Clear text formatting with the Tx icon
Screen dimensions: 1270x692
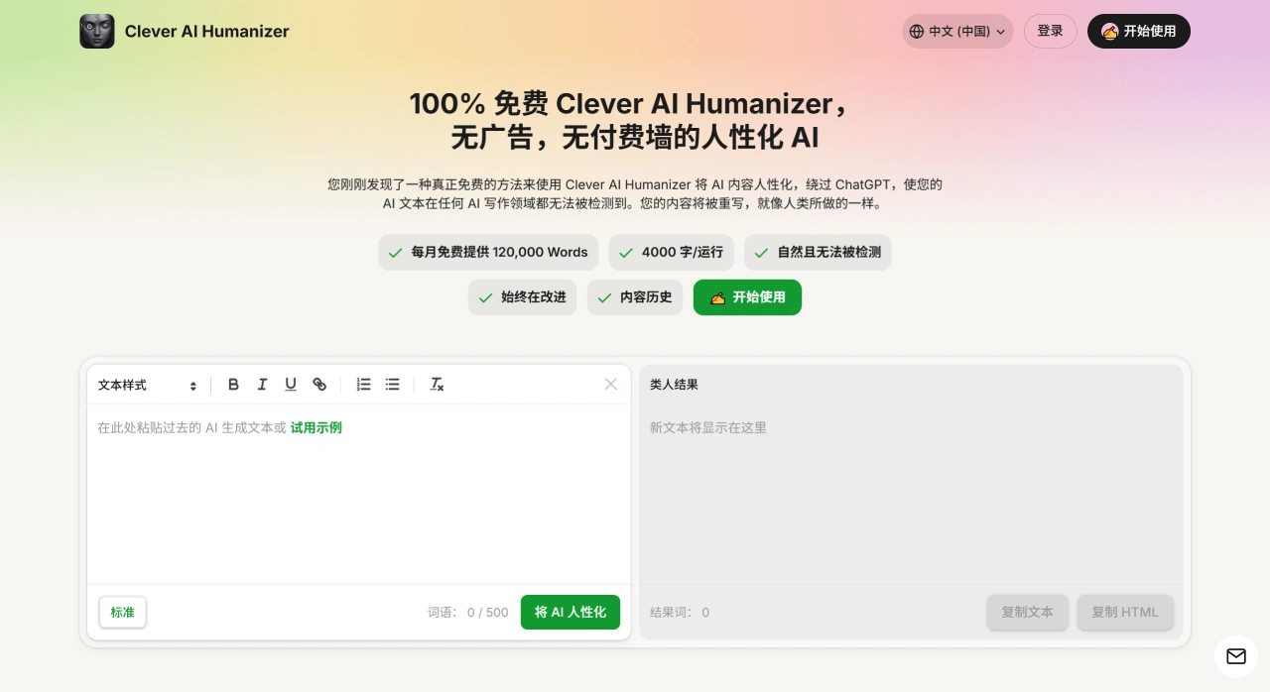coord(437,385)
